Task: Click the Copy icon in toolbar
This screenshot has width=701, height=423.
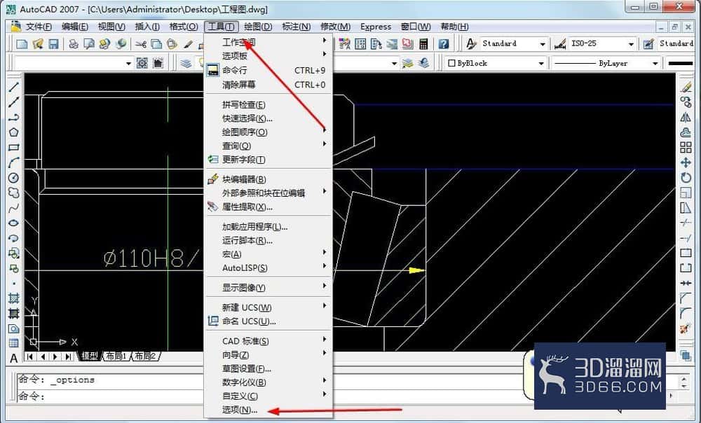Action: 156,44
